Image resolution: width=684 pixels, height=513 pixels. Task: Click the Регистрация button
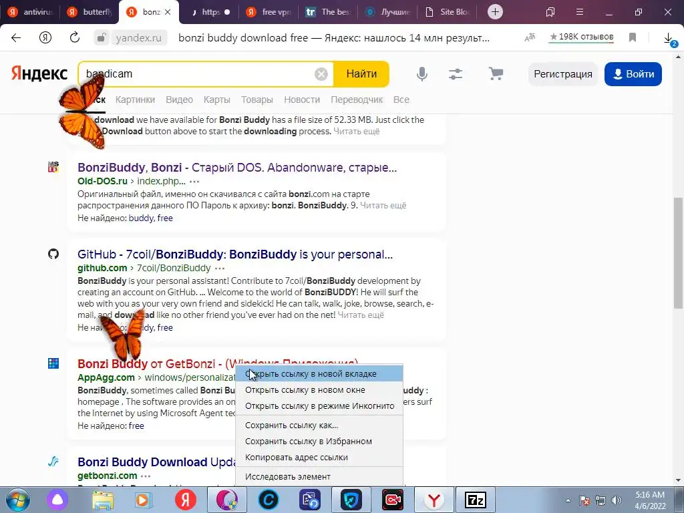(x=562, y=74)
